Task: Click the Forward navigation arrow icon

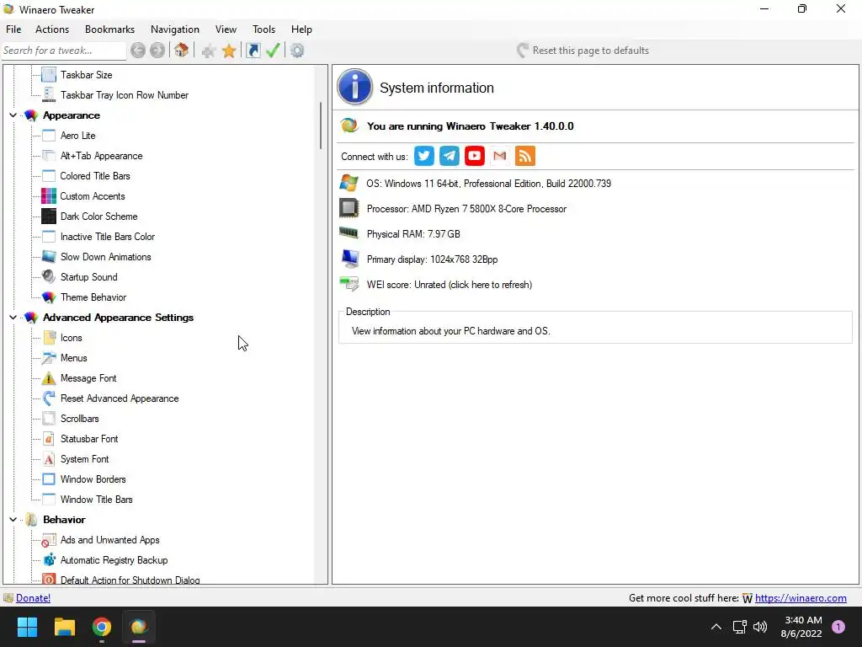Action: point(157,51)
